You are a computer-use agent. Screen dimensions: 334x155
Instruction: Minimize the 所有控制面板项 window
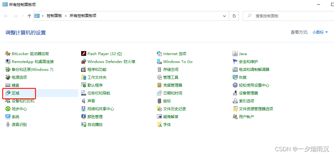coord(319,4)
